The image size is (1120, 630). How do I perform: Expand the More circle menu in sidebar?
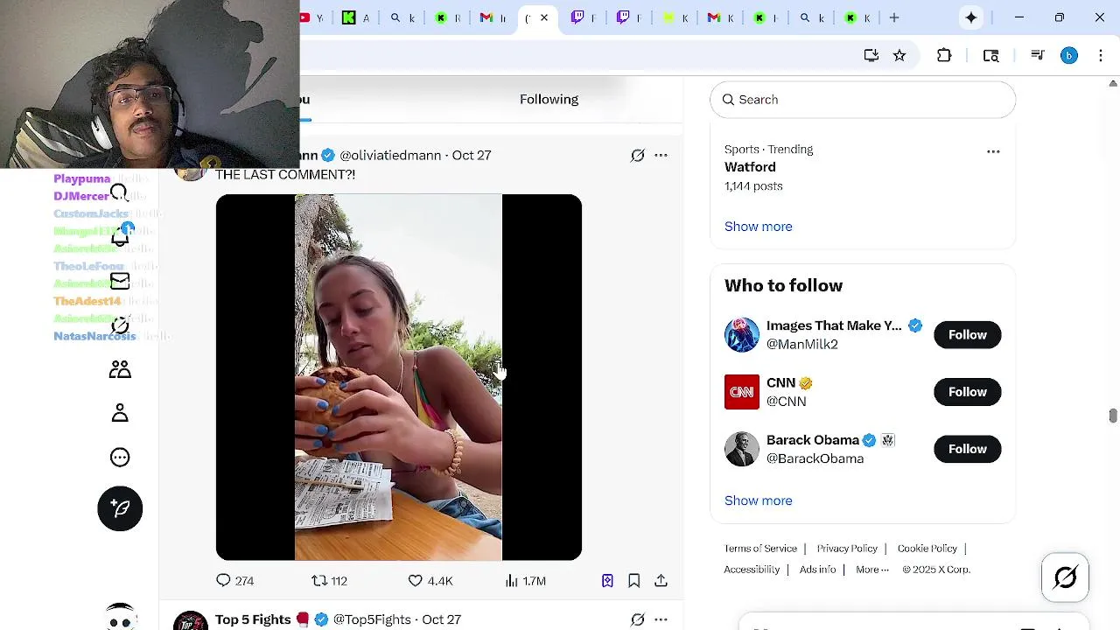coord(120,458)
